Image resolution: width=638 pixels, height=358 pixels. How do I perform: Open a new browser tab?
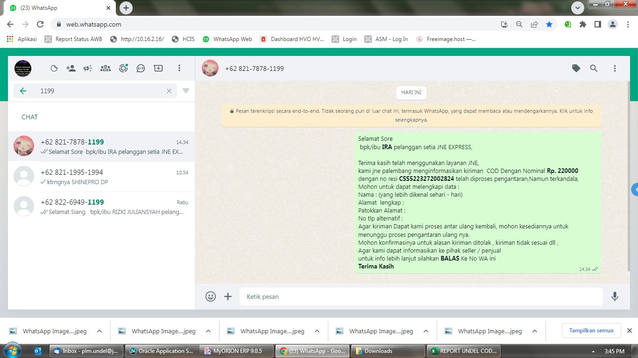click(x=126, y=8)
